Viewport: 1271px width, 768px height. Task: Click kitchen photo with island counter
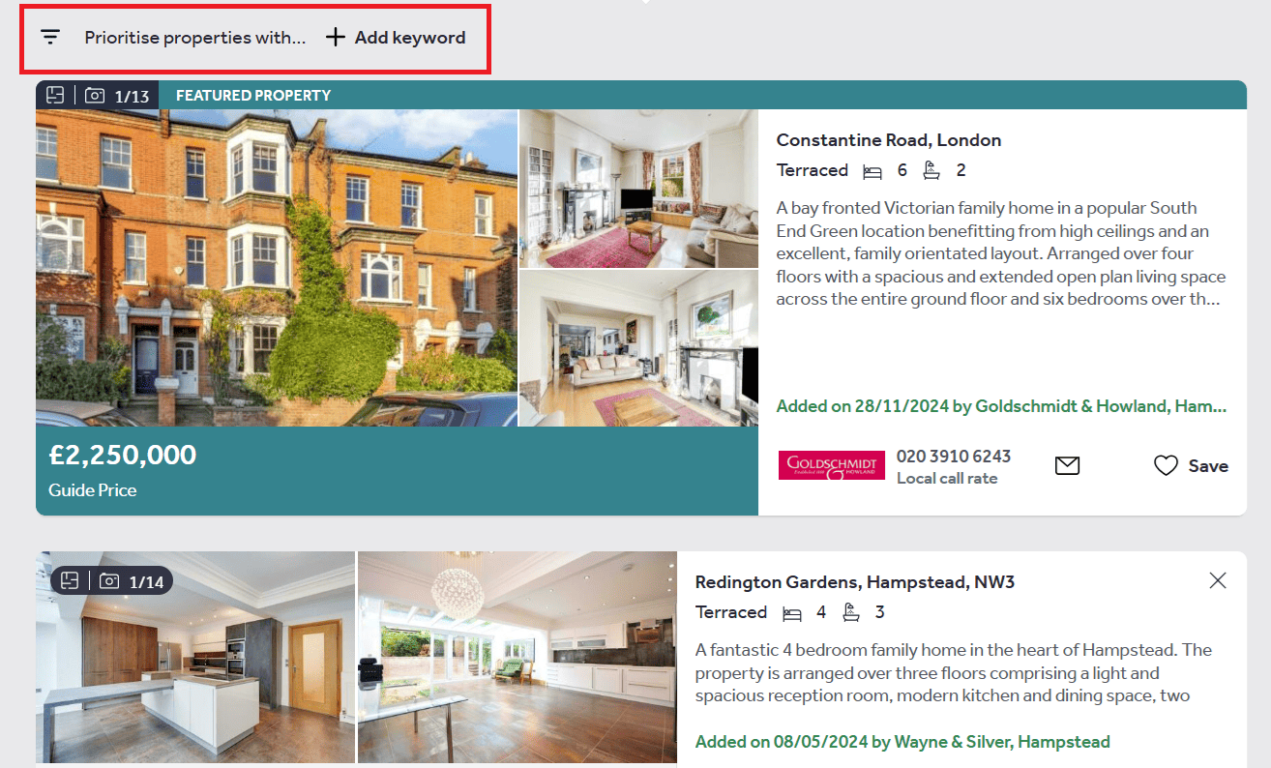tap(195, 658)
